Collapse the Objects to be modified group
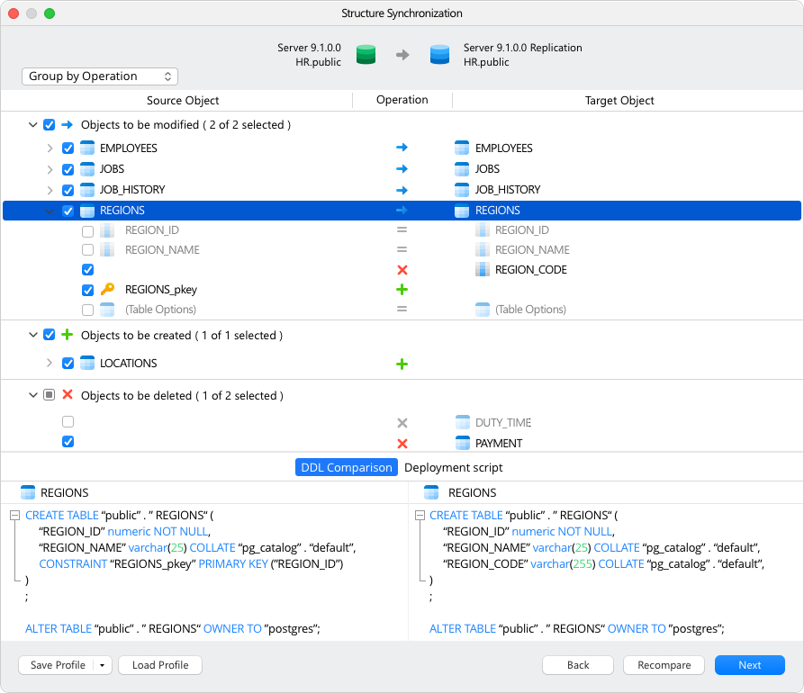804x693 pixels. tap(32, 124)
